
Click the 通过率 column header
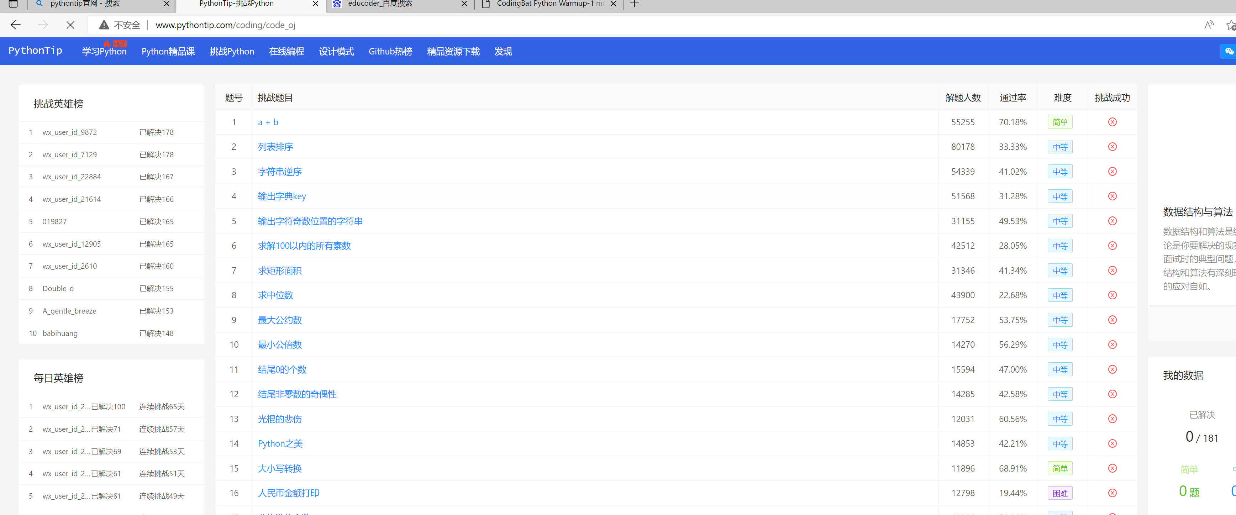pos(1013,98)
